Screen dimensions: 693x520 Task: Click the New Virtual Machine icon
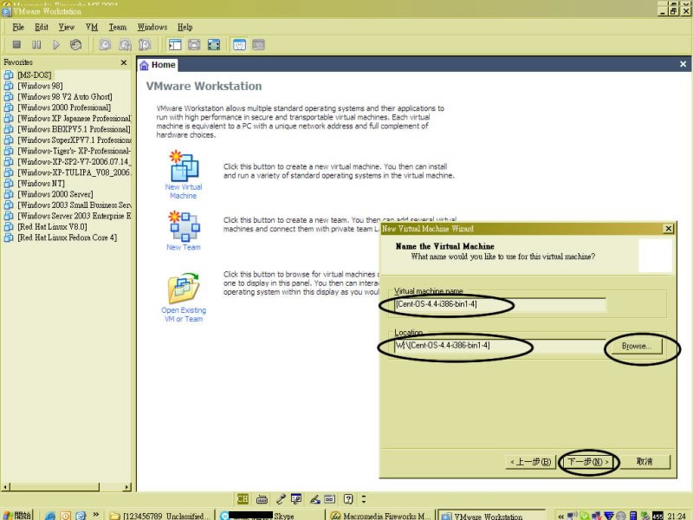point(184,167)
